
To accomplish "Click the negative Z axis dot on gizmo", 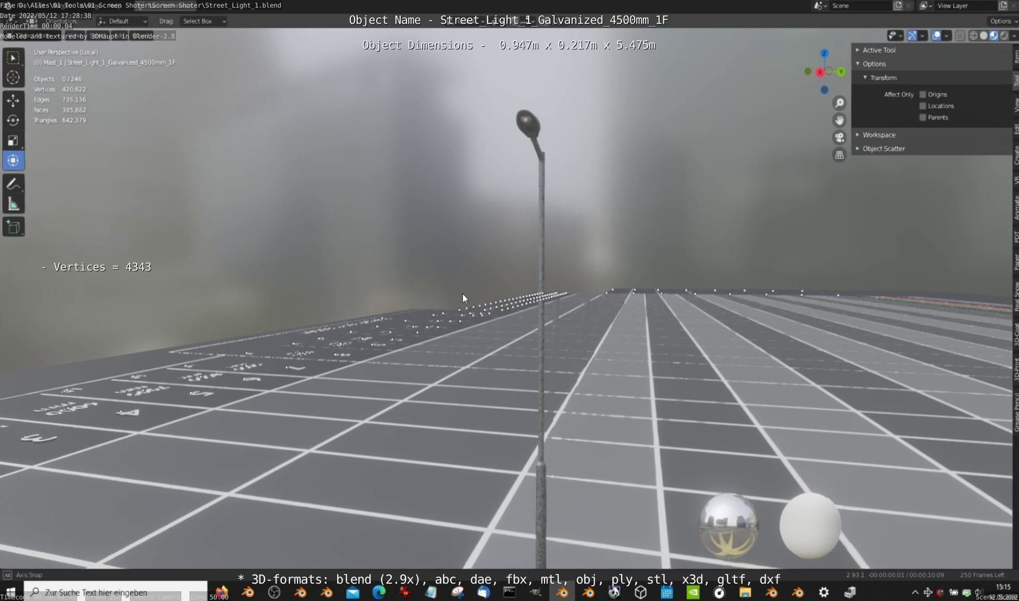I will (x=824, y=90).
